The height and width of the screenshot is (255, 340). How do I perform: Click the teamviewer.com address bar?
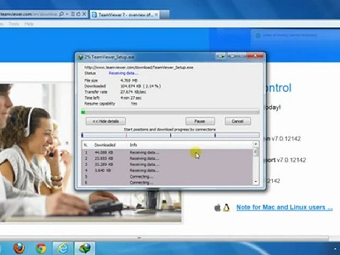click(29, 14)
